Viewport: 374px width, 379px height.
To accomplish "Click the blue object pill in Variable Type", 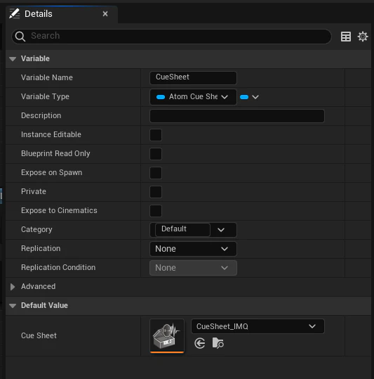I will coord(161,97).
